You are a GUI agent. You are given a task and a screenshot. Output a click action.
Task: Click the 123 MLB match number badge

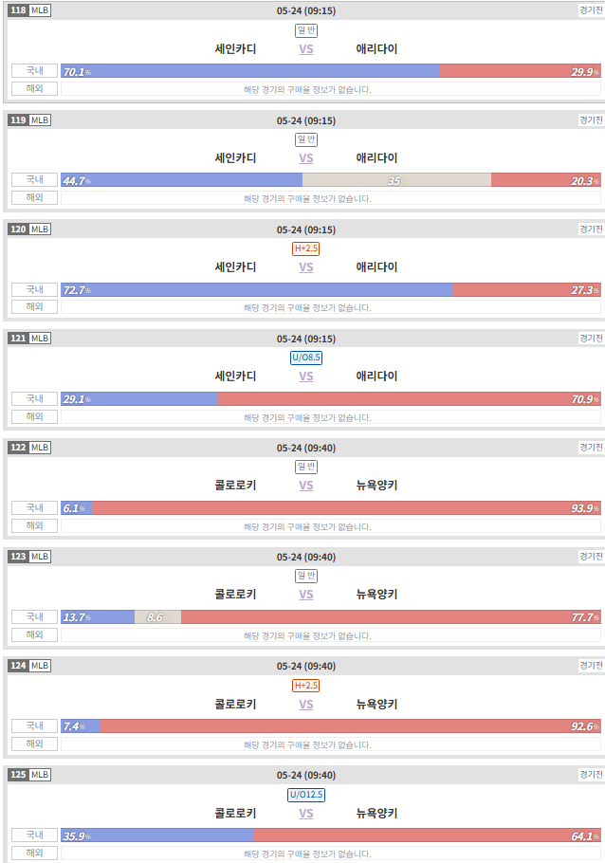pyautogui.click(x=29, y=557)
